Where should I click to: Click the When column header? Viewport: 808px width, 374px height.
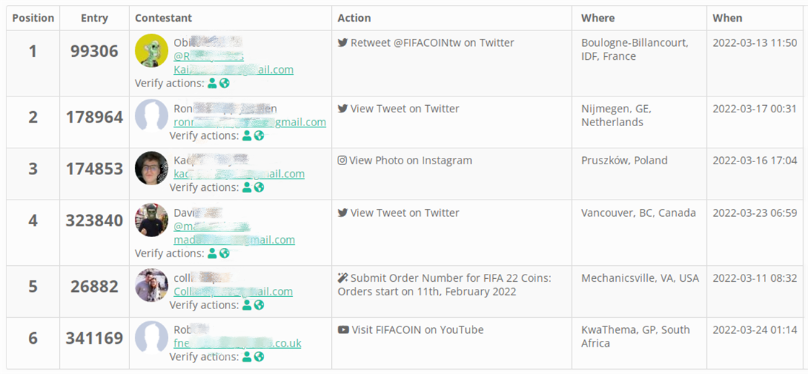(x=727, y=18)
